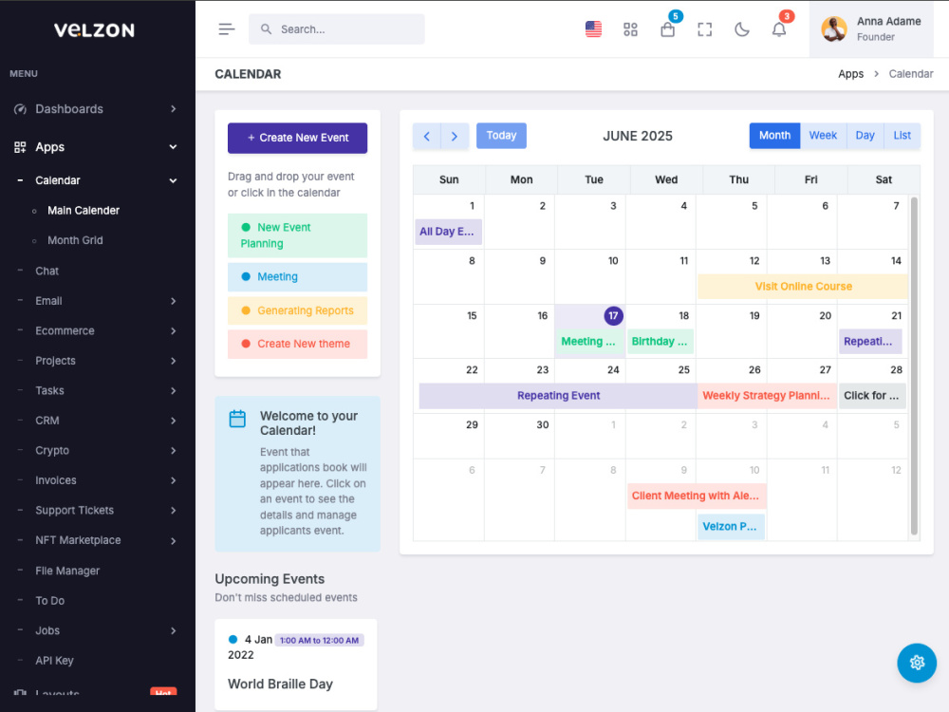Image resolution: width=949 pixels, height=712 pixels.
Task: Collapse the Apps menu chevron
Action: coord(173,147)
